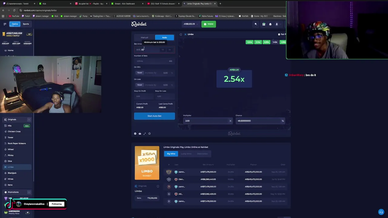Open Chicken Cross game in sidebar

[14, 131]
